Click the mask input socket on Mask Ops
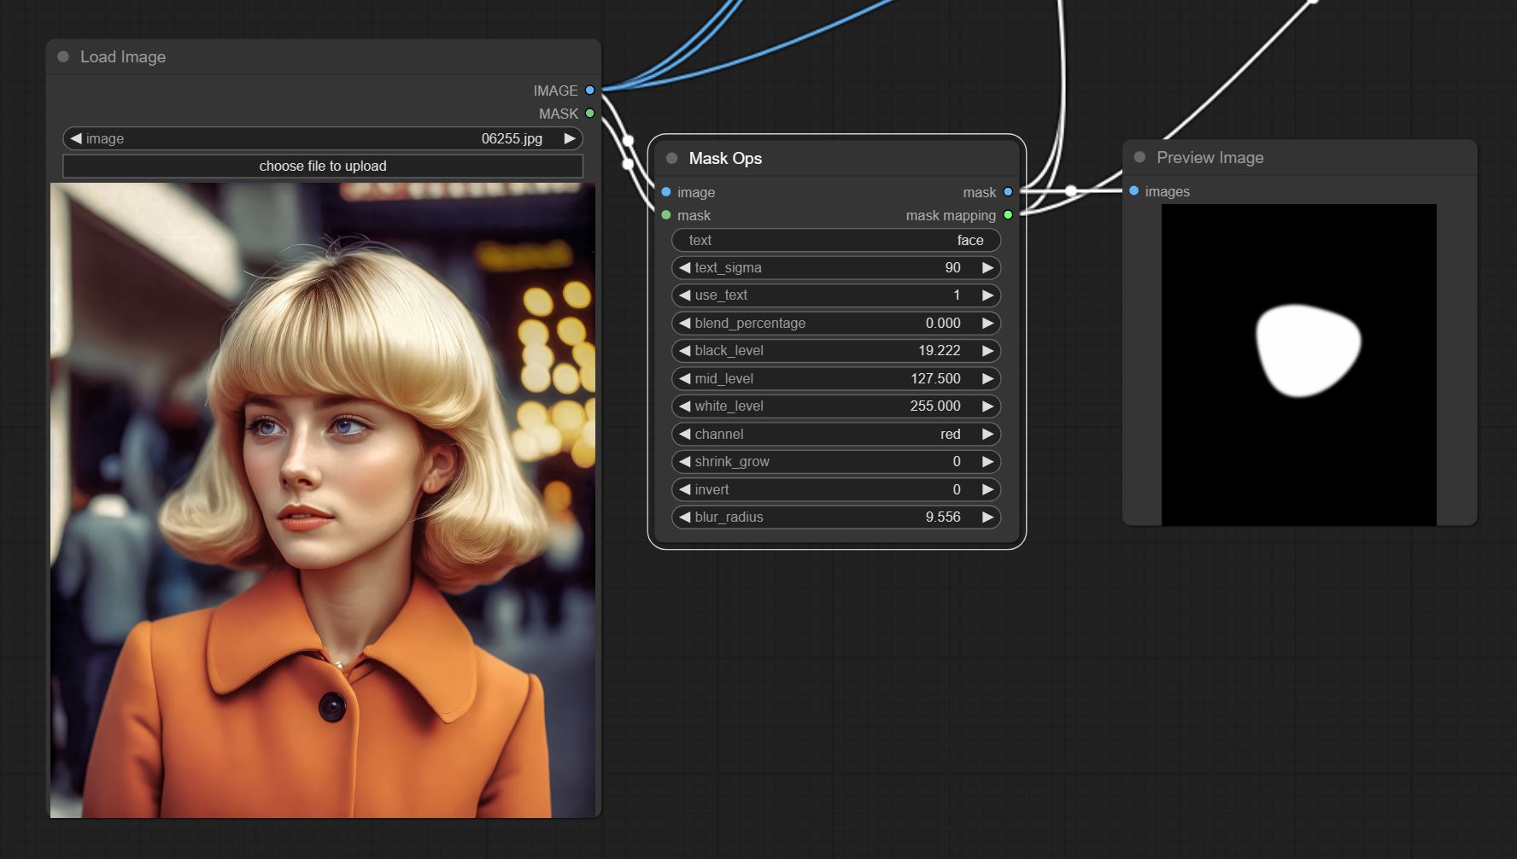The image size is (1517, 859). pos(666,215)
